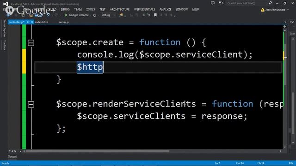
Task: Open the feedback speech bubble icon
Action: [213, 3]
